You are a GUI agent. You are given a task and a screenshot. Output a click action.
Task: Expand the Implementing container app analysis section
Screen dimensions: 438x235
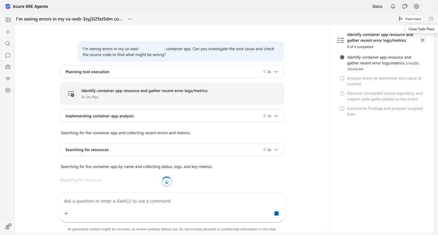pyautogui.click(x=276, y=116)
